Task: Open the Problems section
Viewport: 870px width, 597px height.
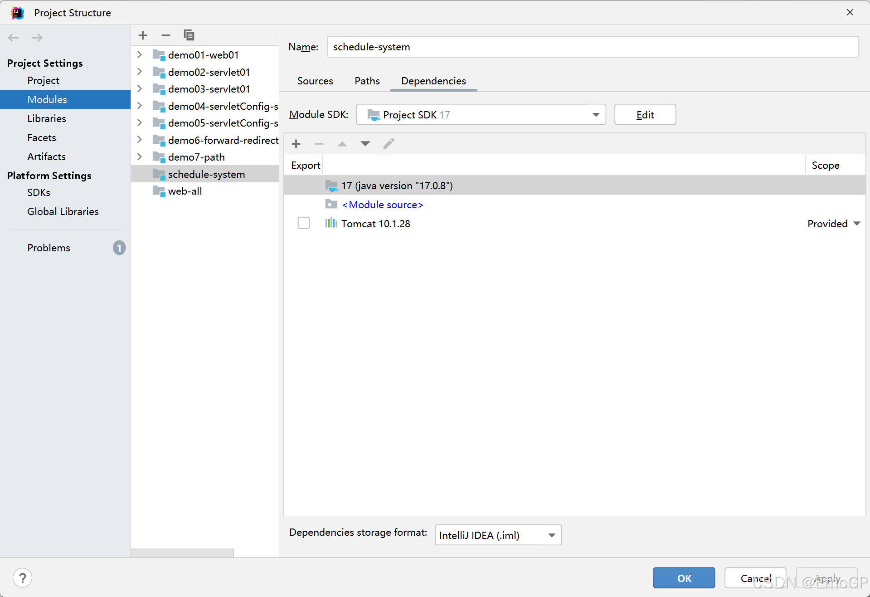Action: 49,248
